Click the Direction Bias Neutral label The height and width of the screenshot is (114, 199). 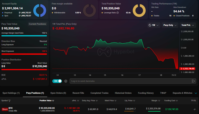point(43,41)
